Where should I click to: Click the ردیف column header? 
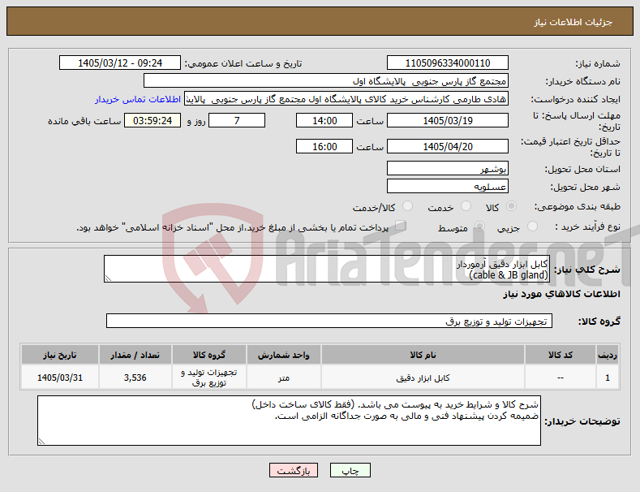point(608,355)
